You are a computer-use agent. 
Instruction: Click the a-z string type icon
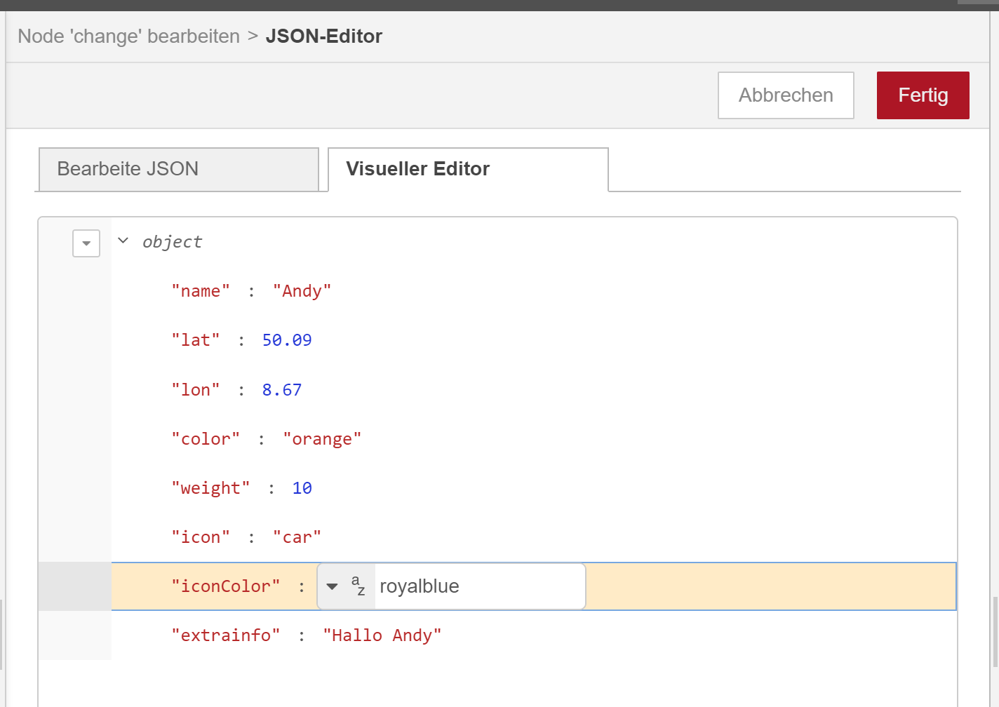pyautogui.click(x=358, y=586)
